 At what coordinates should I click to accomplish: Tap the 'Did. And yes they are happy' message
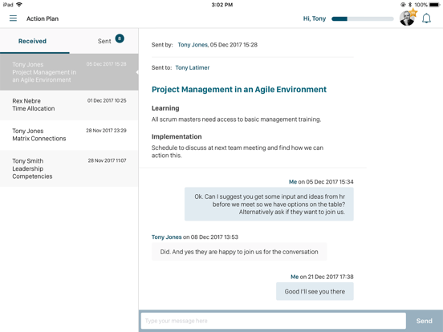pyautogui.click(x=239, y=252)
